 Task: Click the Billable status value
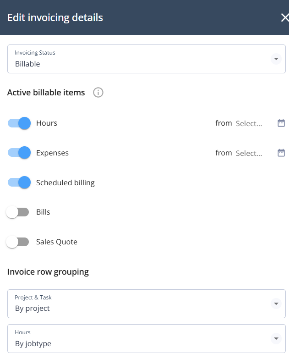tap(27, 64)
